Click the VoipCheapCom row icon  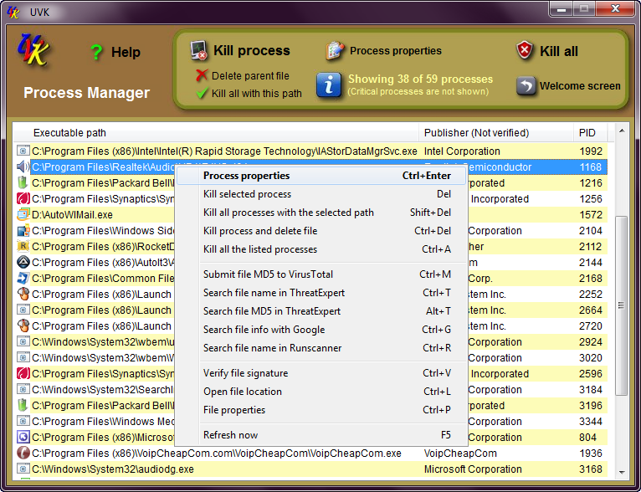(23, 454)
